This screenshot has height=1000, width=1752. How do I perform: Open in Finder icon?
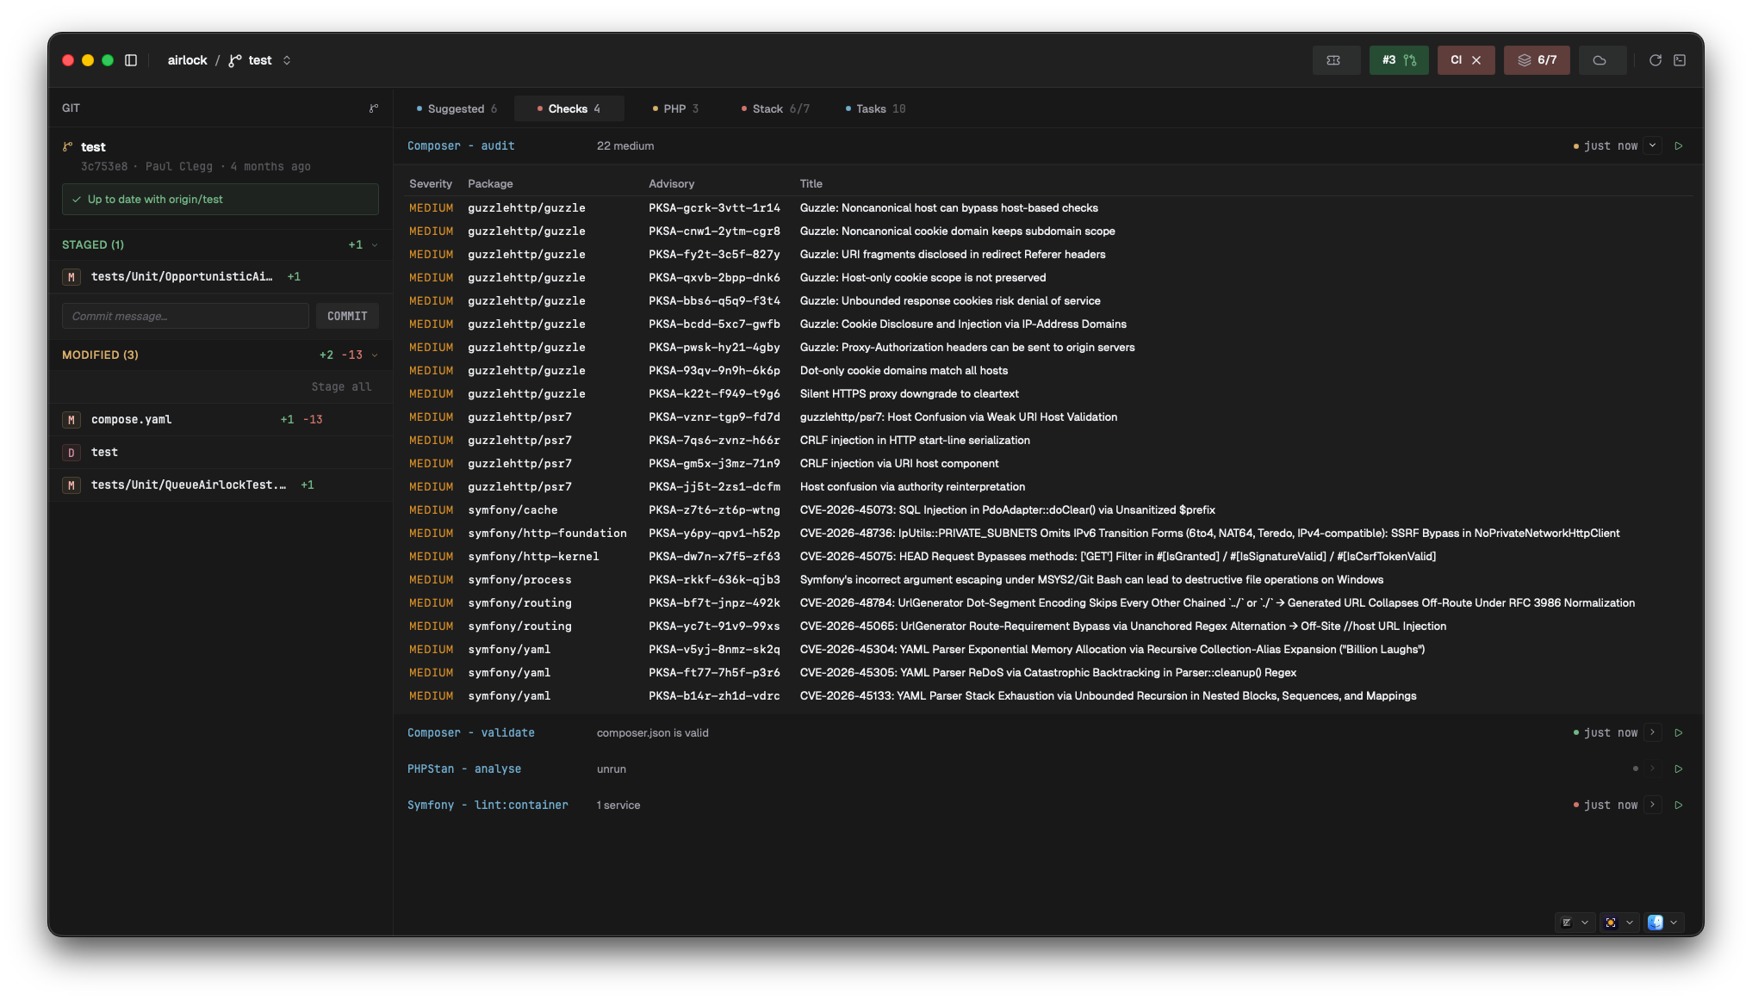(x=1656, y=923)
